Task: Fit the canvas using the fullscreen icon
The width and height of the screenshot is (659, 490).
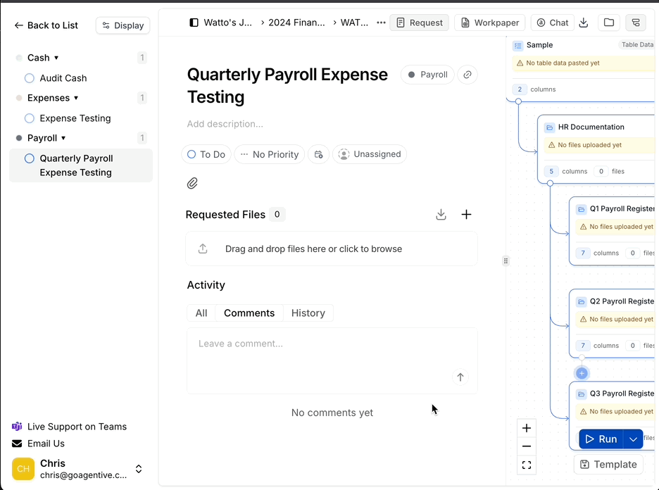Action: coord(526,465)
